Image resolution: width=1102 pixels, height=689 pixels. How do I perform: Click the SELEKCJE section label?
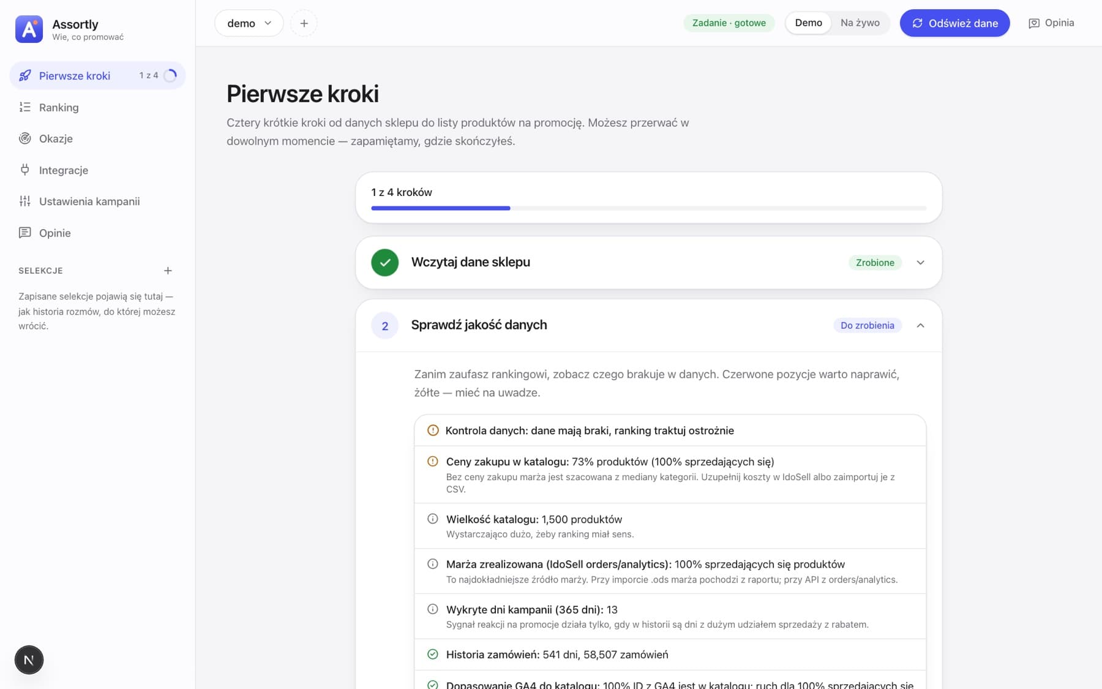pos(40,271)
